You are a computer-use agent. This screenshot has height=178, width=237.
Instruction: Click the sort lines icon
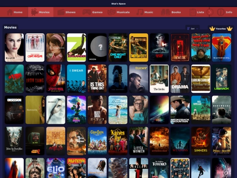[188, 29]
